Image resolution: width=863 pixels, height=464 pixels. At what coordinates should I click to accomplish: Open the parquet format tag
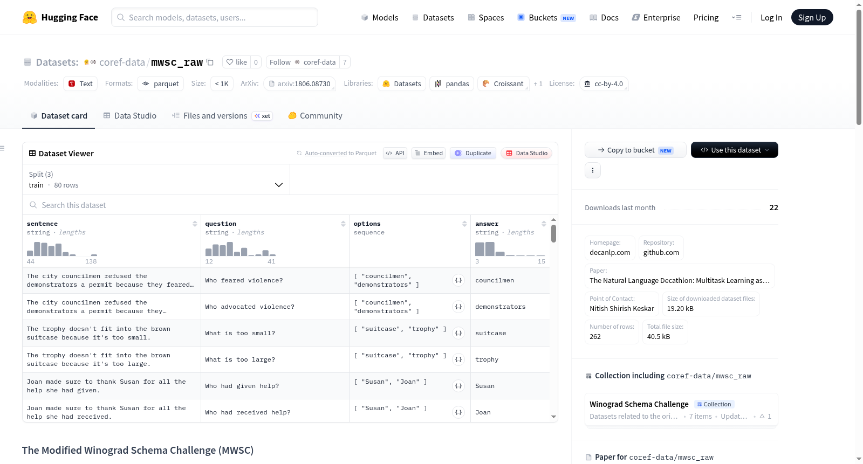[x=161, y=84]
